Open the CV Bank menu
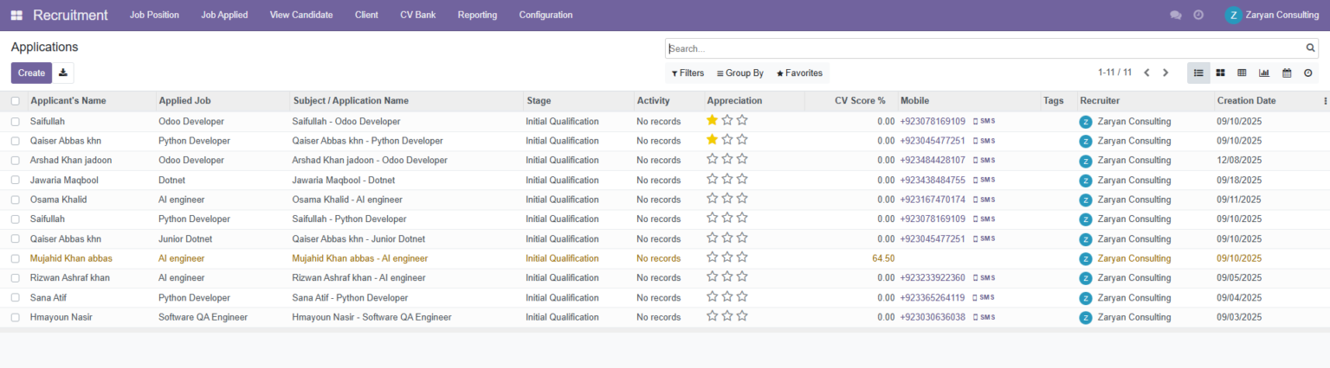 417,16
